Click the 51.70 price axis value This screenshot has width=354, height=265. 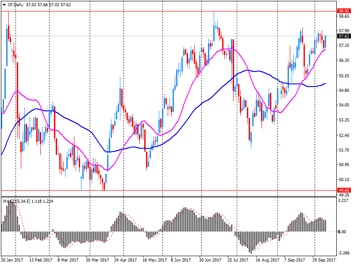pos(344,150)
